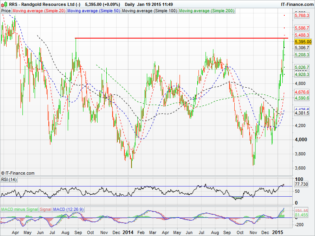The height and width of the screenshot is (236, 315).
Task: Click the red 5,488.3 price level tag
Action: 303,35
